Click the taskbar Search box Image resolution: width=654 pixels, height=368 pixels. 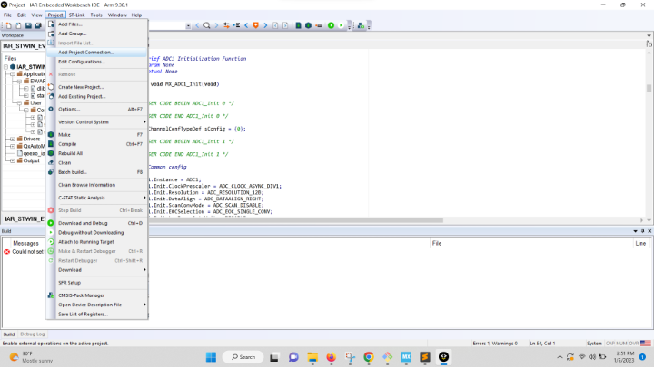tap(243, 357)
